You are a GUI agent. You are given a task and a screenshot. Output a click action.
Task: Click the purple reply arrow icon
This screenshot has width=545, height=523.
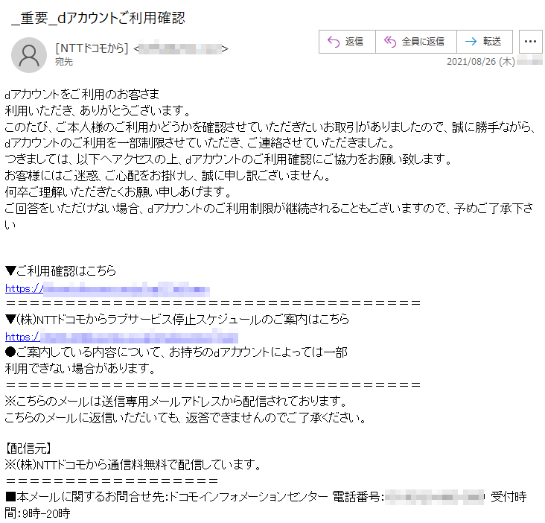click(334, 42)
